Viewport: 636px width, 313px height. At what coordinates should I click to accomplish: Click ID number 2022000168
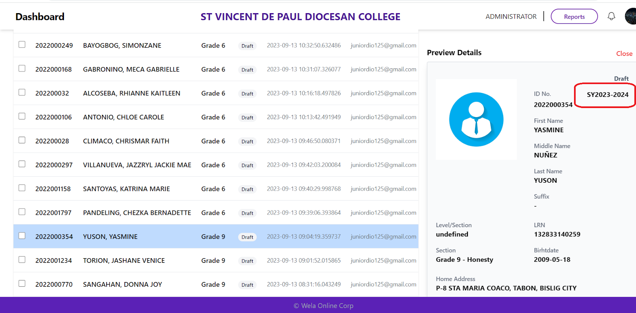click(x=54, y=70)
